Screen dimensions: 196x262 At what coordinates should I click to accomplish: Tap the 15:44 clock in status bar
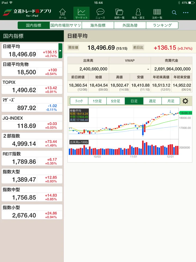point(98,3)
